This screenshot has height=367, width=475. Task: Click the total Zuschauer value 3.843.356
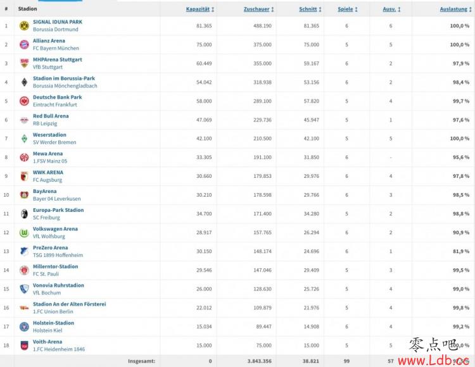point(259,361)
